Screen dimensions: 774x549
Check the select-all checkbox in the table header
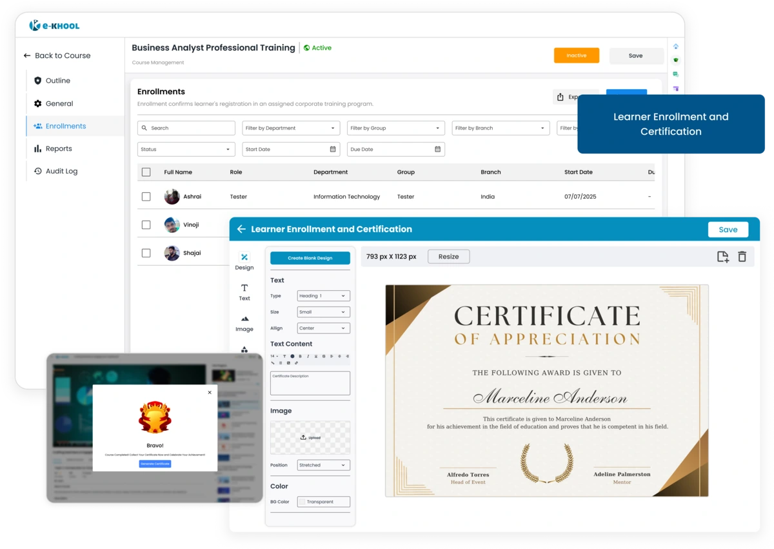click(146, 172)
